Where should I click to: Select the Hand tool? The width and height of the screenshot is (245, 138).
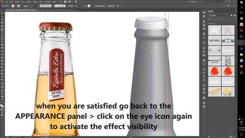pyautogui.click(x=2, y=96)
